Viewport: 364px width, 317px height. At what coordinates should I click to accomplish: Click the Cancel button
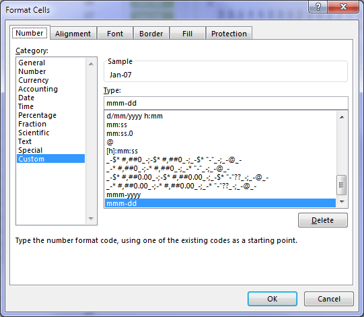point(329,299)
